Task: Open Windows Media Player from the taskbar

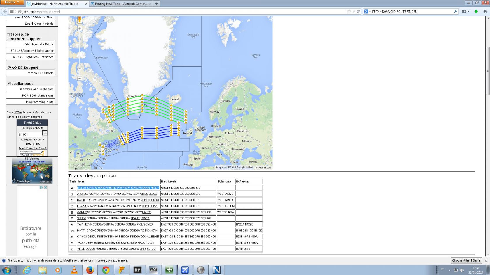Action: 58,270
